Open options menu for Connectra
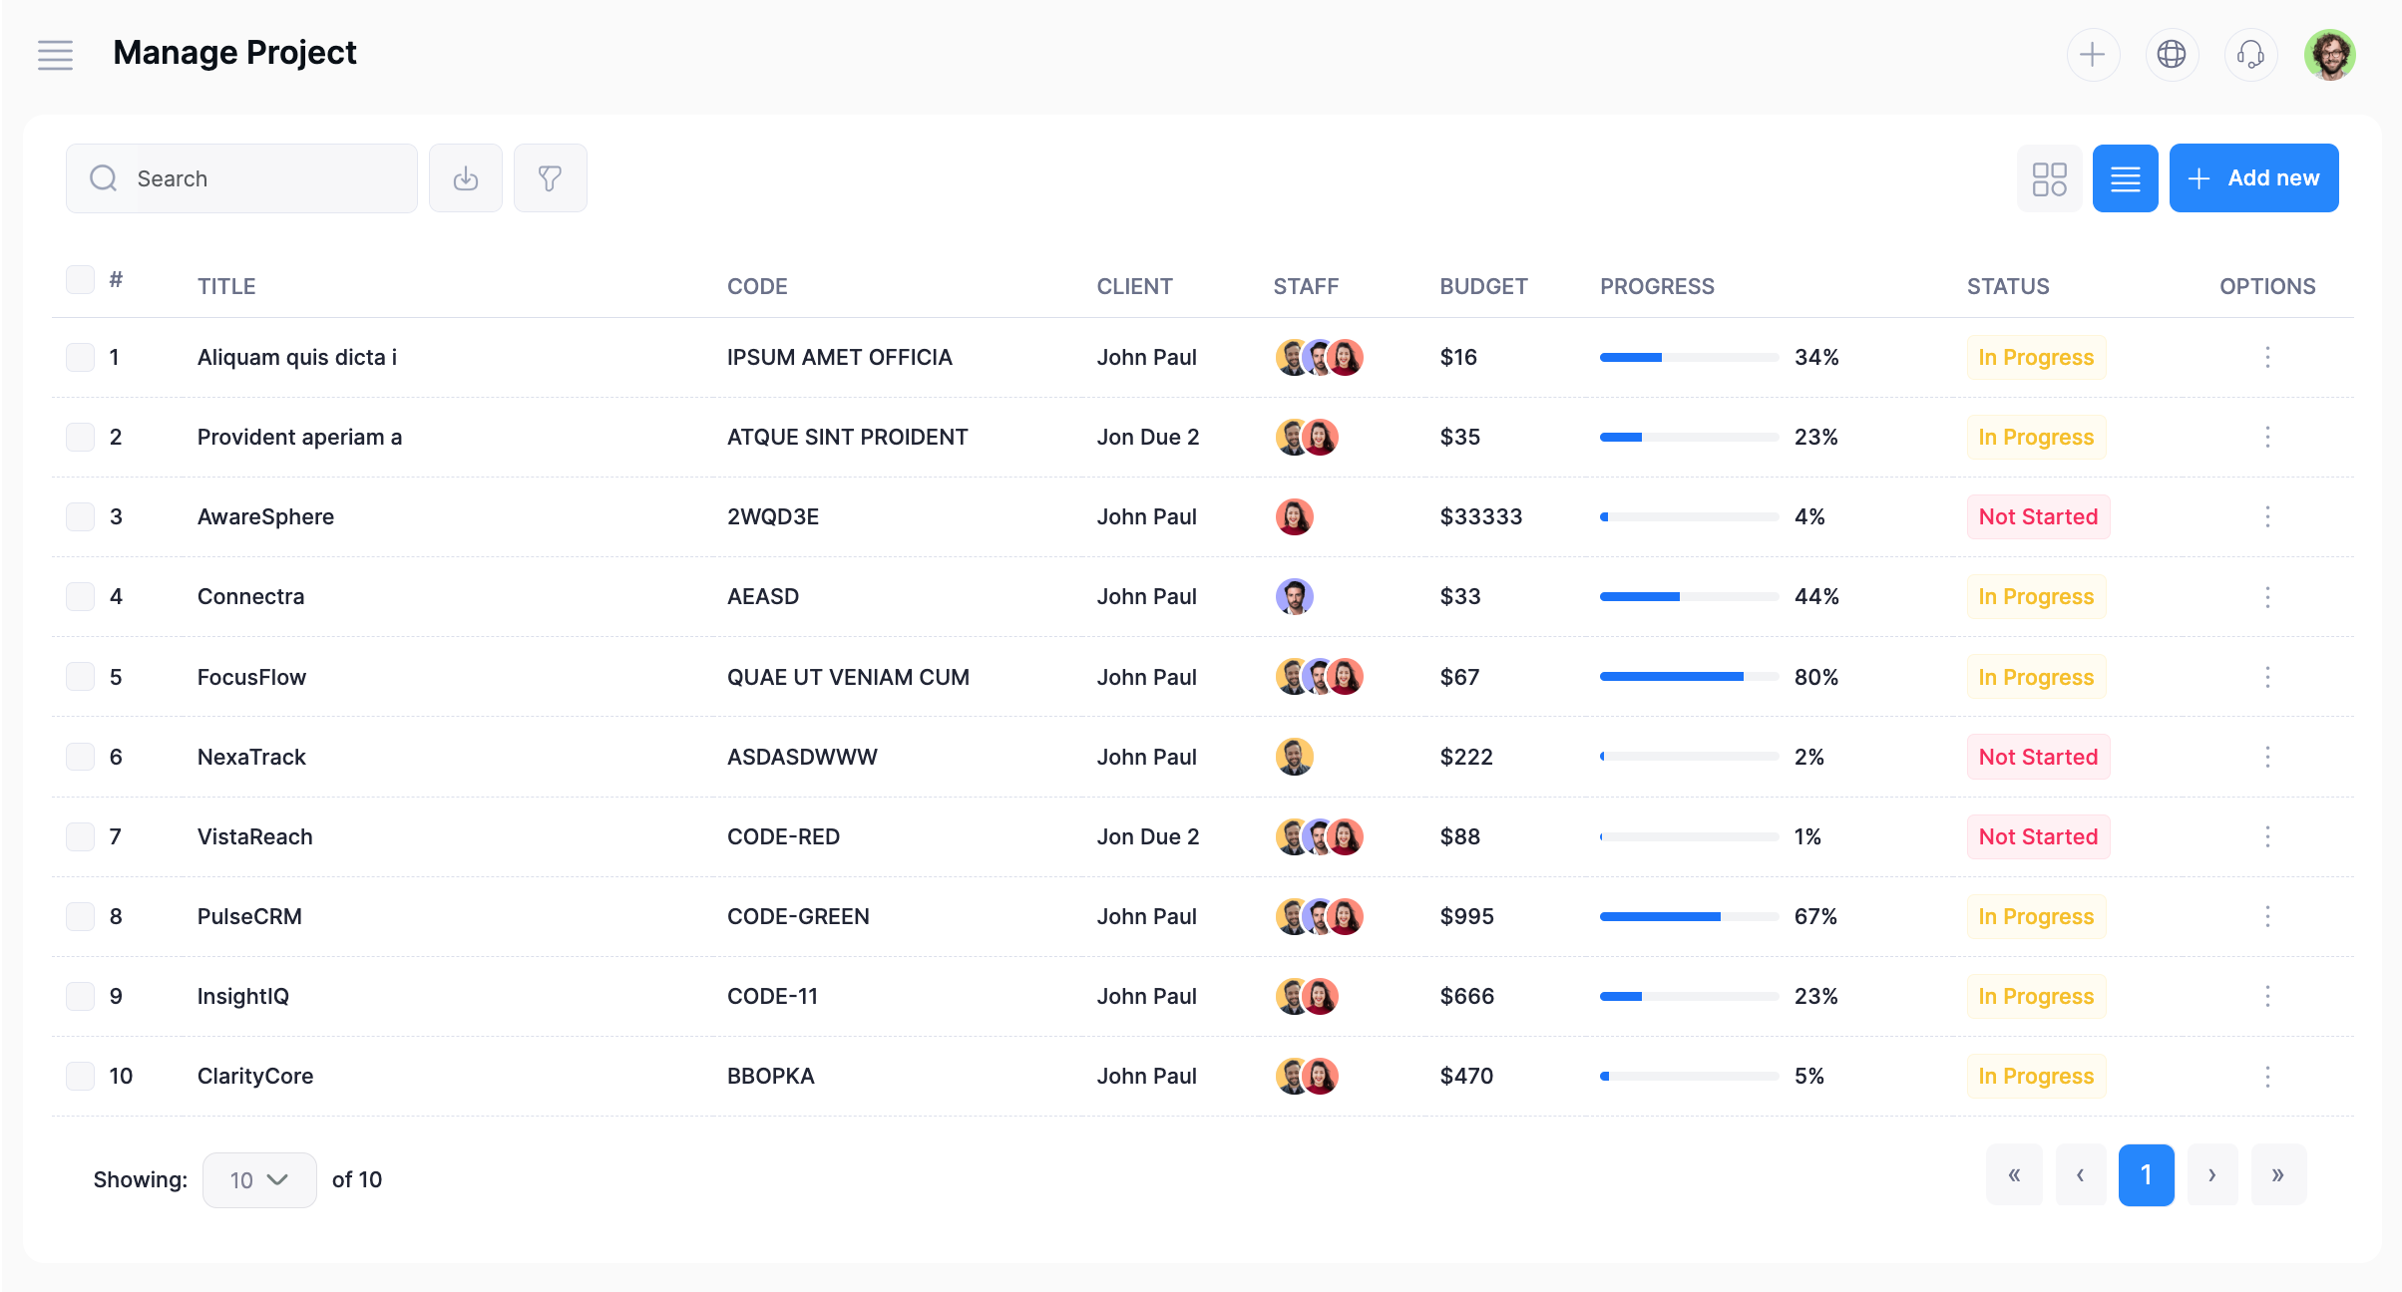Screen dimensions: 2402x1292 tap(2267, 596)
